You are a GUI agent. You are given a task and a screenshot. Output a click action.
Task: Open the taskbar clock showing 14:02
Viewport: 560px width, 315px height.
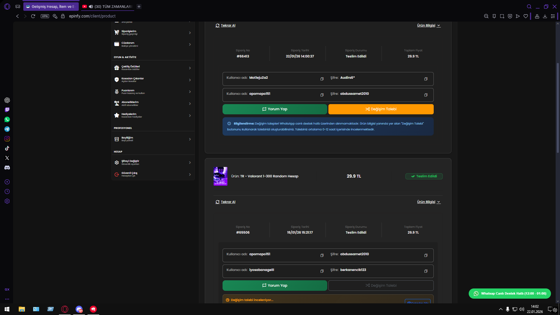(x=535, y=309)
